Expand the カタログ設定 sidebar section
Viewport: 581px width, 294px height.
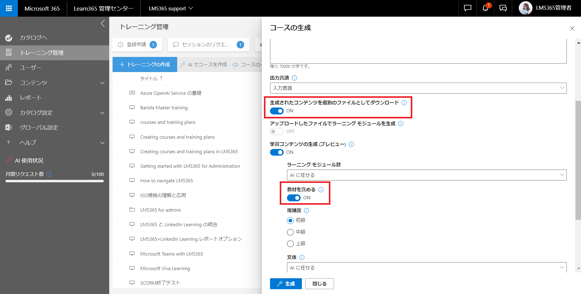[103, 113]
